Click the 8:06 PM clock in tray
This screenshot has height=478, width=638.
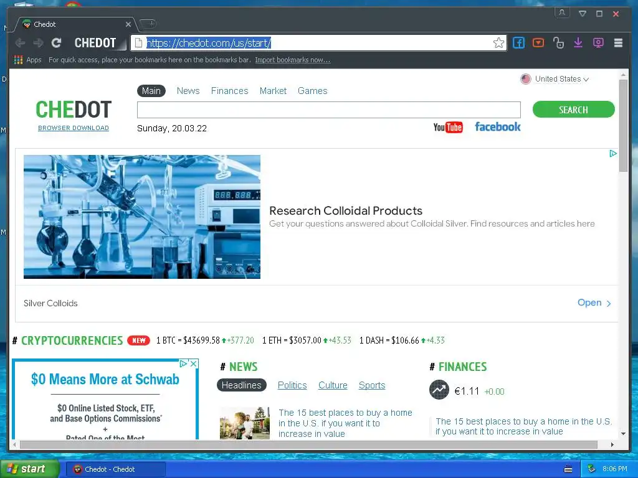point(615,469)
